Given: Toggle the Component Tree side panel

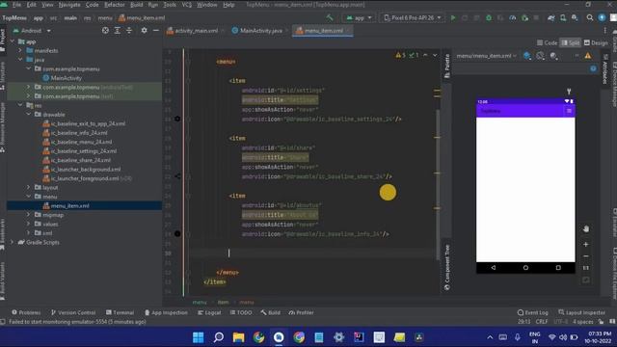Looking at the screenshot, I should click(447, 268).
